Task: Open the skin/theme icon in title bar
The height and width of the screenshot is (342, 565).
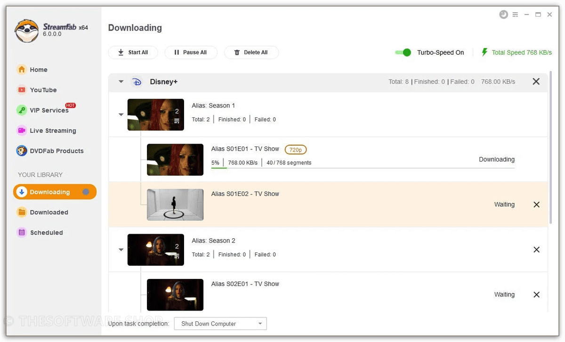Action: coord(504,15)
